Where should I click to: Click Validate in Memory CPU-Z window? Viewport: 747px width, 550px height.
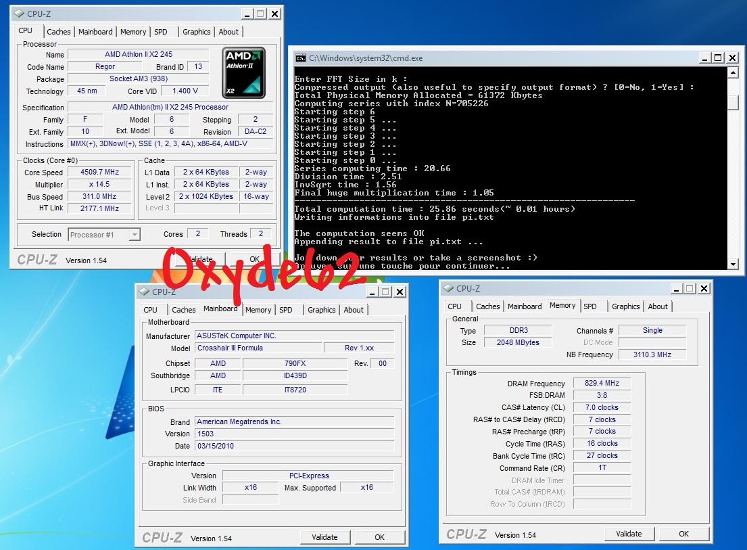629,534
